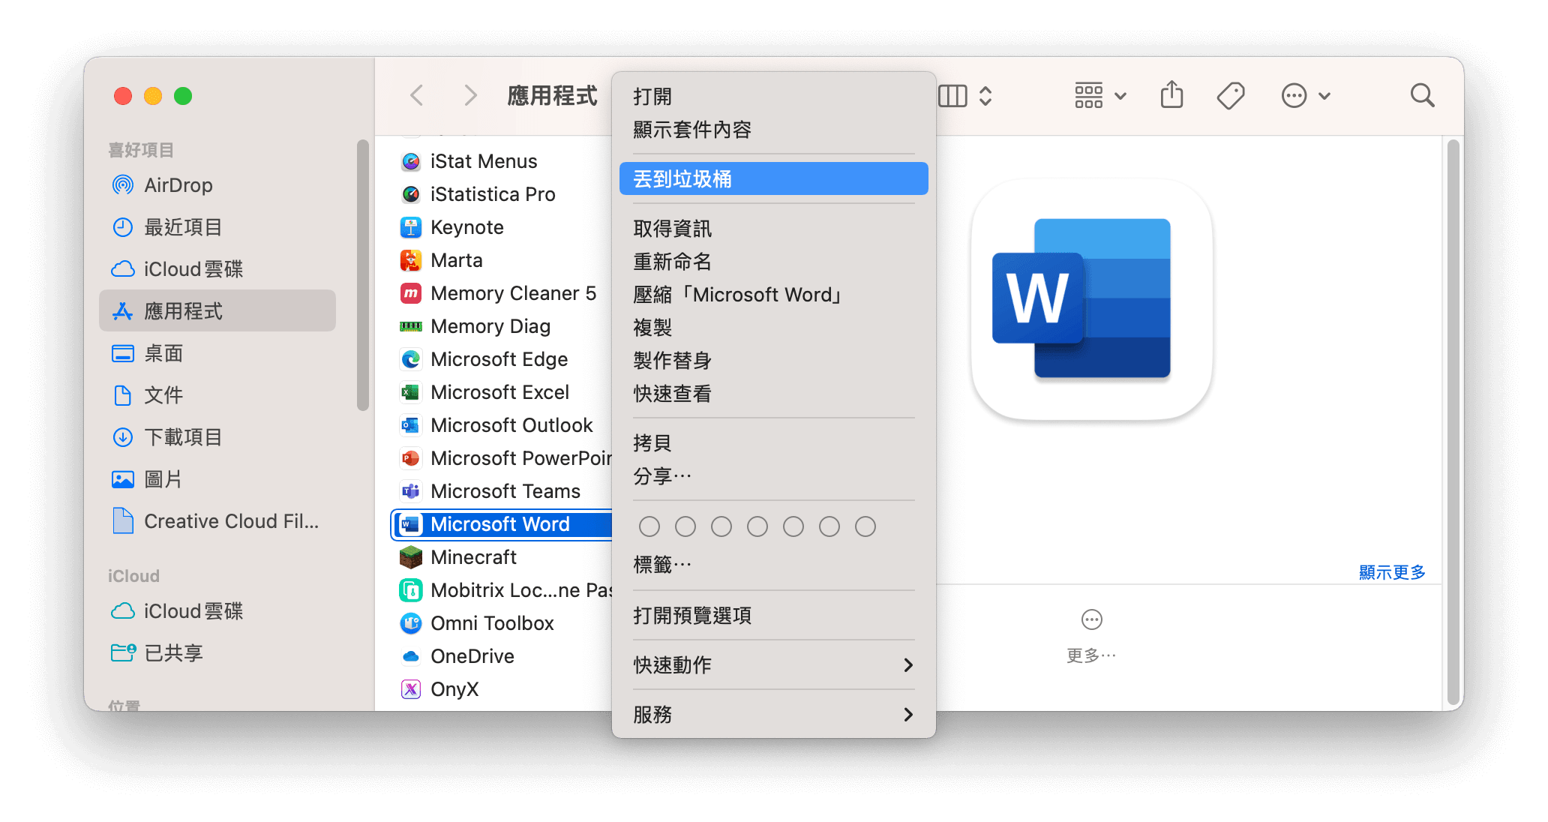1548x822 pixels.
Task: Select Memory Diag in the list
Action: 502,326
